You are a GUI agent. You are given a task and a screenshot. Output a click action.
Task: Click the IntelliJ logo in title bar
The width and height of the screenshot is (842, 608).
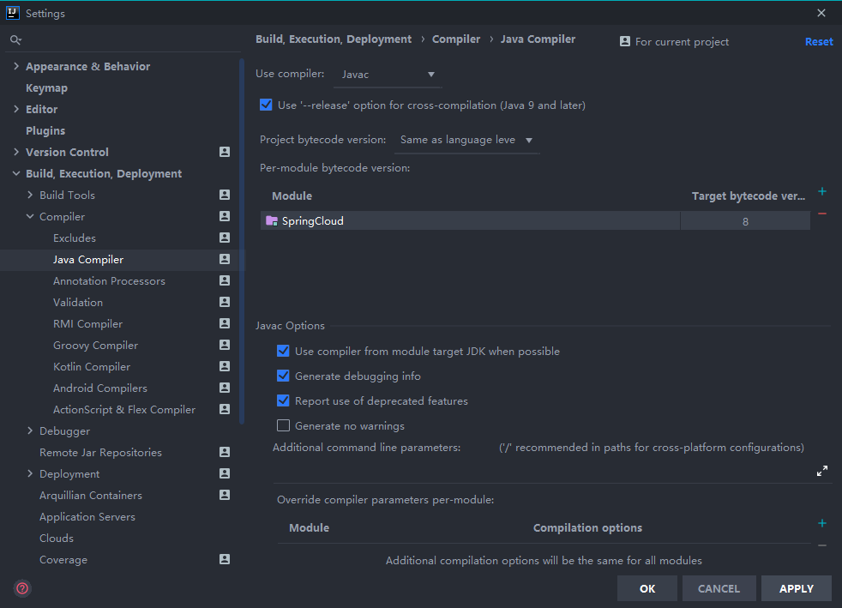click(13, 13)
